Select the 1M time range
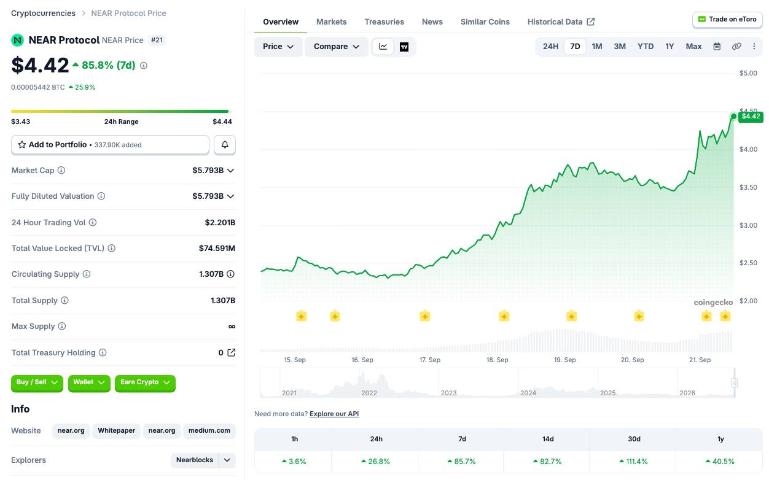The width and height of the screenshot is (769, 480). pyautogui.click(x=597, y=47)
